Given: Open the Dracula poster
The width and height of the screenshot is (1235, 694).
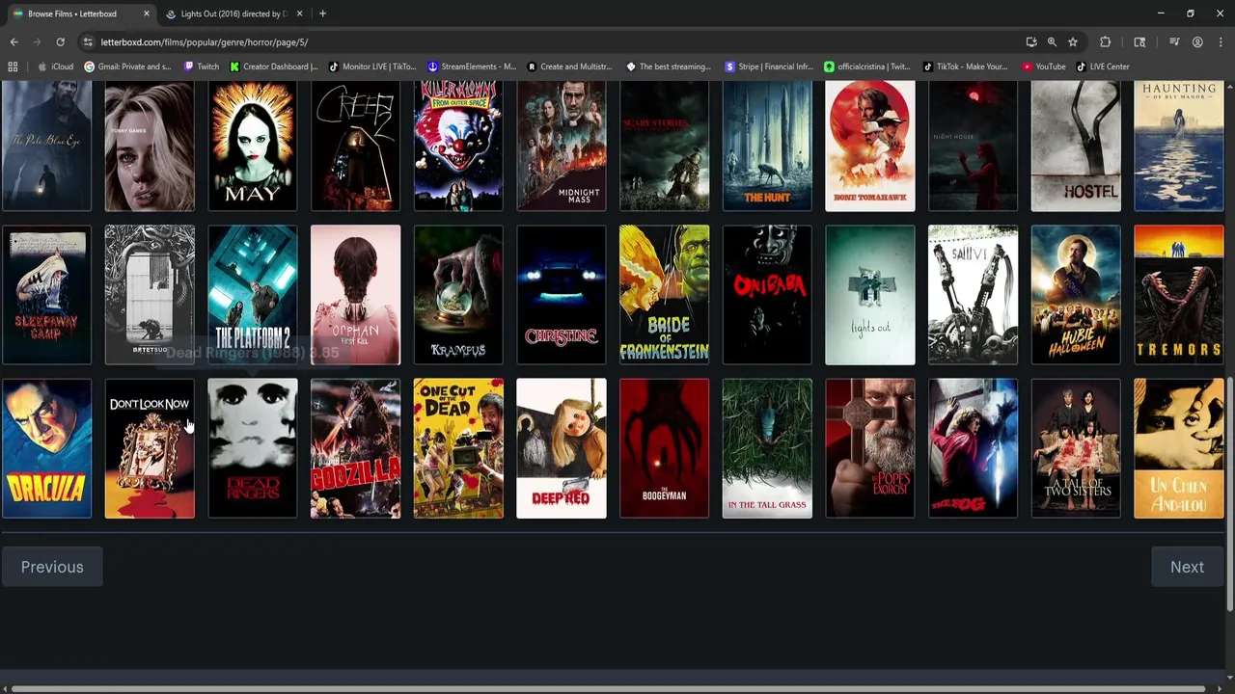Looking at the screenshot, I should pyautogui.click(x=46, y=448).
